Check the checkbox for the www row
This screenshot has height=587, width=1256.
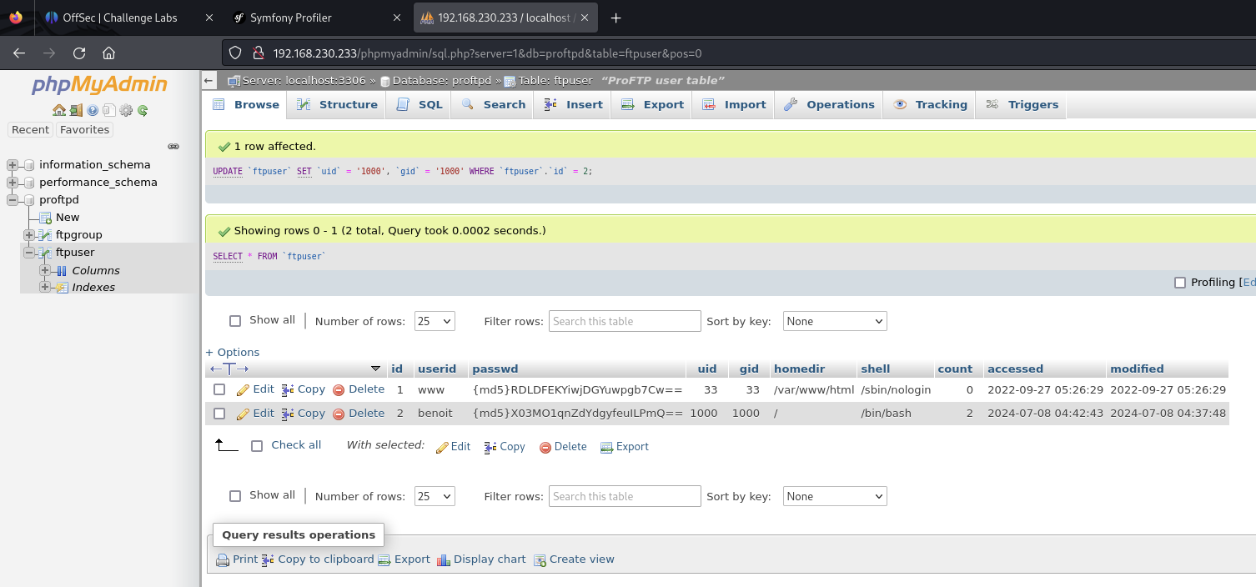click(219, 389)
